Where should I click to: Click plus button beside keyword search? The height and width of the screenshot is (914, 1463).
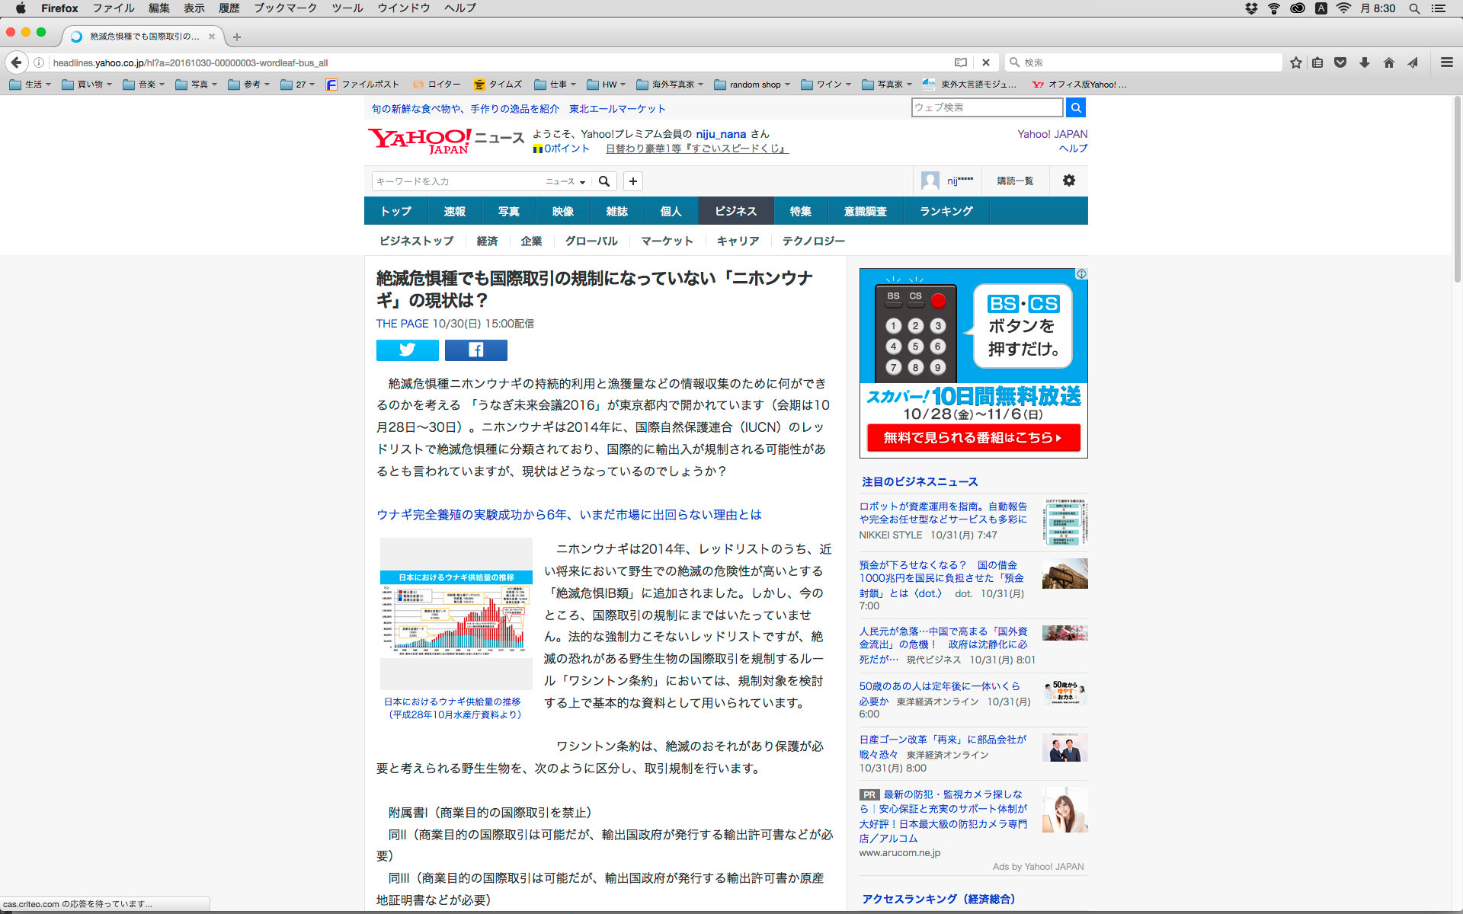[x=632, y=181]
